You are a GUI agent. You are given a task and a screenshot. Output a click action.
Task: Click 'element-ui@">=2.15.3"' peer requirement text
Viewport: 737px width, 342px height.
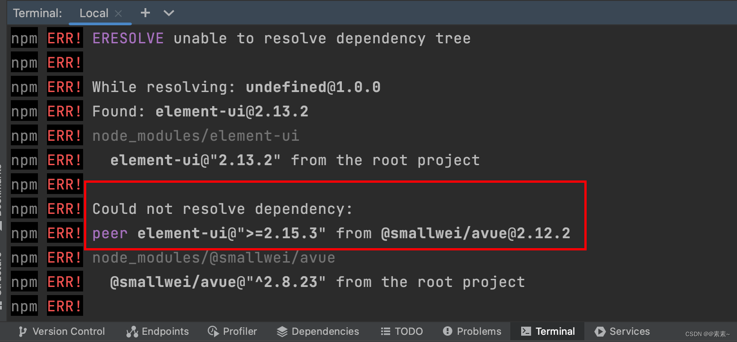(x=231, y=233)
